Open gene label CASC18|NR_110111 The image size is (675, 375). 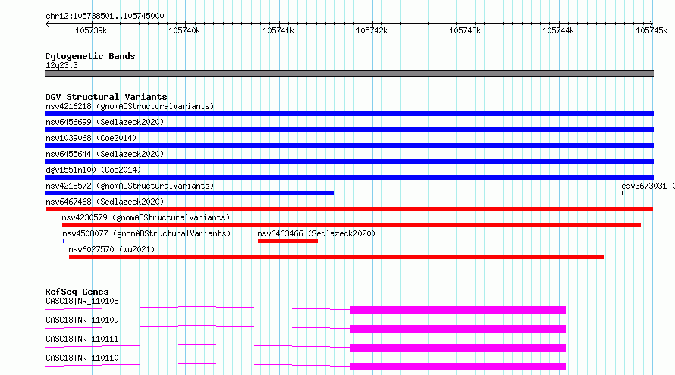pos(82,339)
